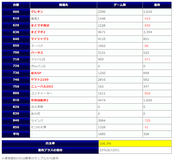Open the ニューパルDX3 entry
Image resolution: width=174 pixels, height=162 pixels.
(42, 87)
